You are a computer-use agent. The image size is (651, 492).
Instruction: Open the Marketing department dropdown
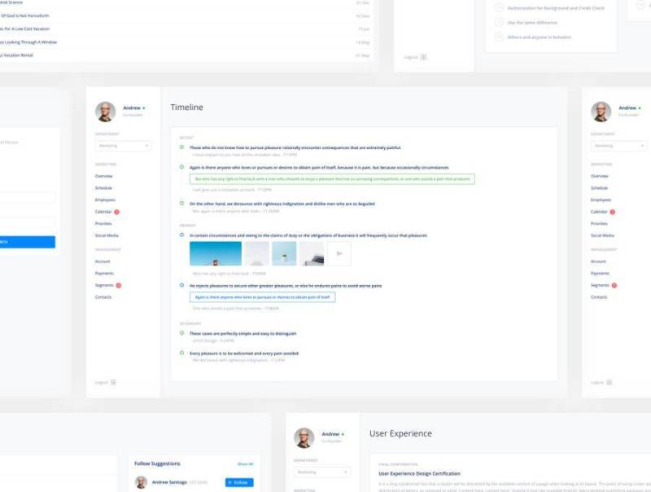click(x=122, y=146)
